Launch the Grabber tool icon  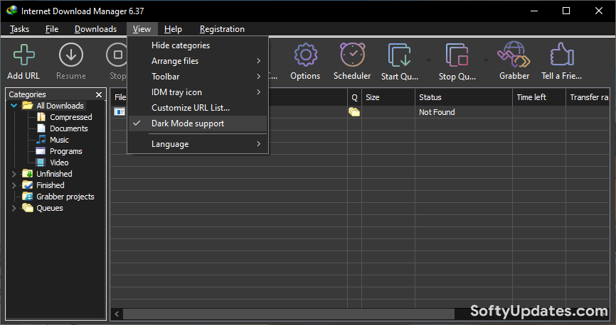coord(514,56)
